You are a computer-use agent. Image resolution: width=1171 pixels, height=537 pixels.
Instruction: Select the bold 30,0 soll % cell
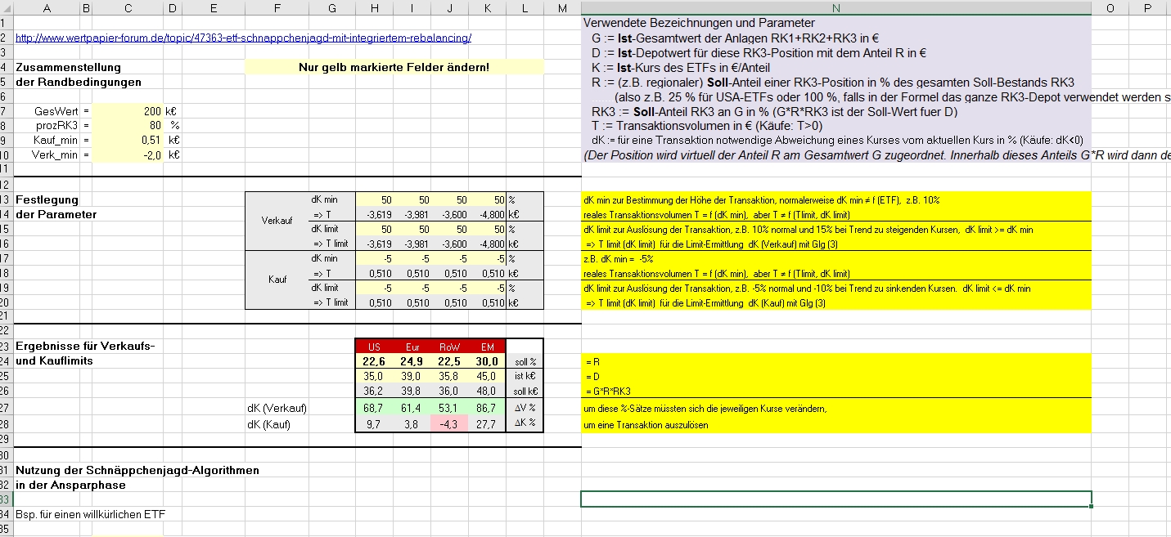[x=488, y=361]
